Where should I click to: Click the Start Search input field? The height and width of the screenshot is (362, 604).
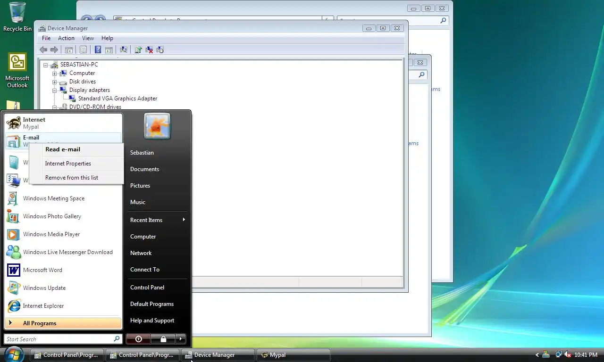(63, 339)
